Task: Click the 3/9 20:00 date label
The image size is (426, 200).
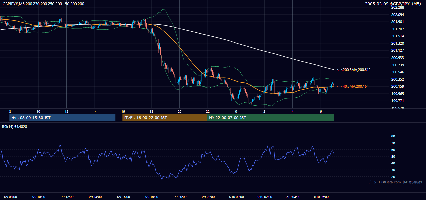Action: coord(179,197)
